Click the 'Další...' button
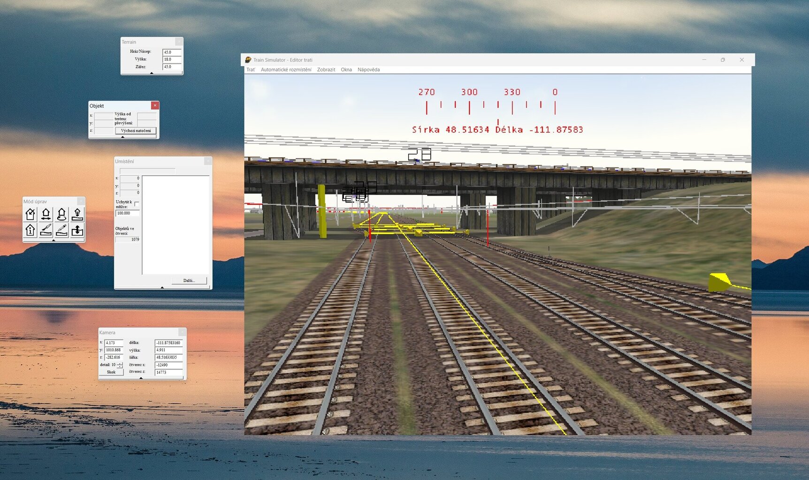The width and height of the screenshot is (809, 480). tap(189, 280)
